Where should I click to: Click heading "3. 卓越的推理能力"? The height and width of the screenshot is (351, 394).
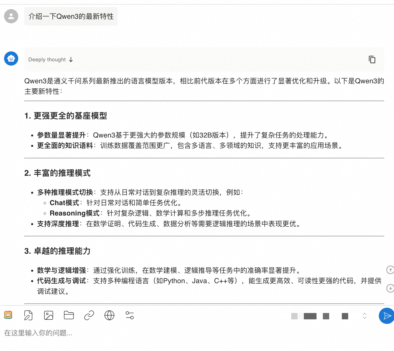(x=57, y=251)
